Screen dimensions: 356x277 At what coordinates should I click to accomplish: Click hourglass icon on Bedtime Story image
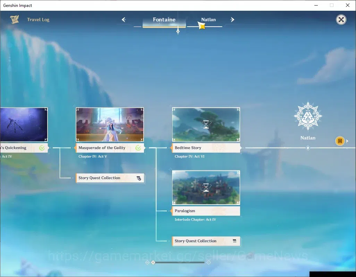coord(206,124)
